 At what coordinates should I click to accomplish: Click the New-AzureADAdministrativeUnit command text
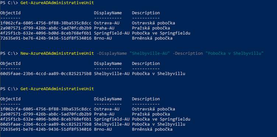57,53
